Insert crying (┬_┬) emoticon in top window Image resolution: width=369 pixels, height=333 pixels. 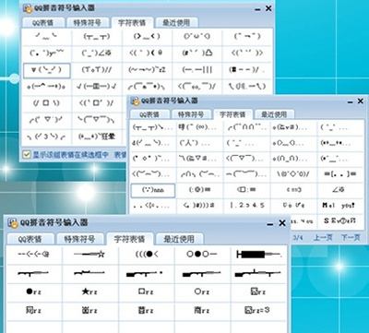tap(97, 37)
